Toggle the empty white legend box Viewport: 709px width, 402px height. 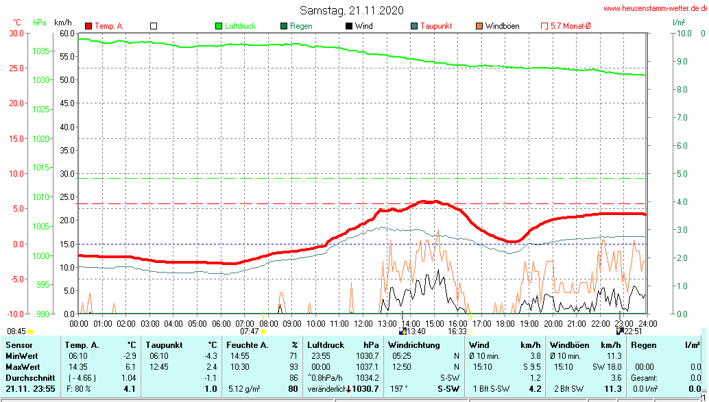pos(154,26)
